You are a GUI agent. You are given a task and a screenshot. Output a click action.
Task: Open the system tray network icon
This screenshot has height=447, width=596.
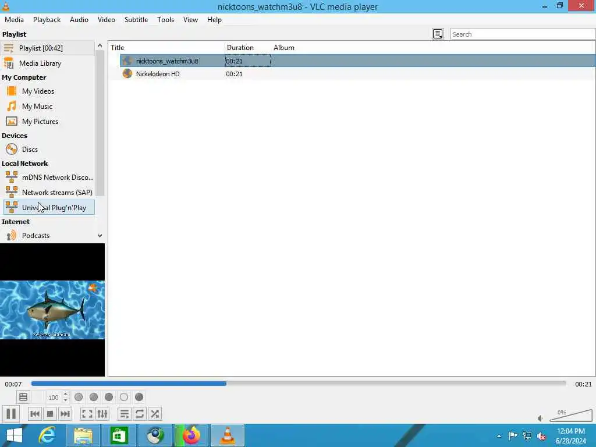click(x=527, y=435)
